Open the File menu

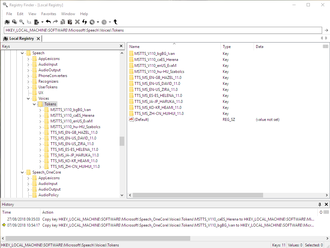pyautogui.click(x=9, y=14)
